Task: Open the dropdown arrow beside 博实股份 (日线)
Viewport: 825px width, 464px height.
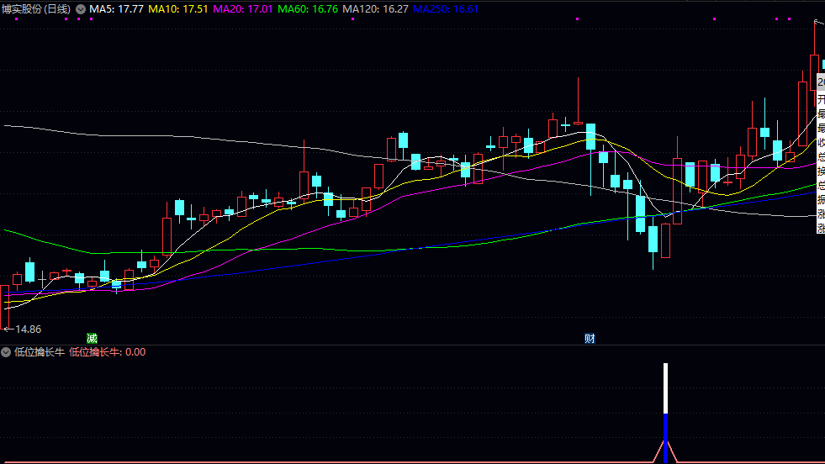Action: [81, 9]
